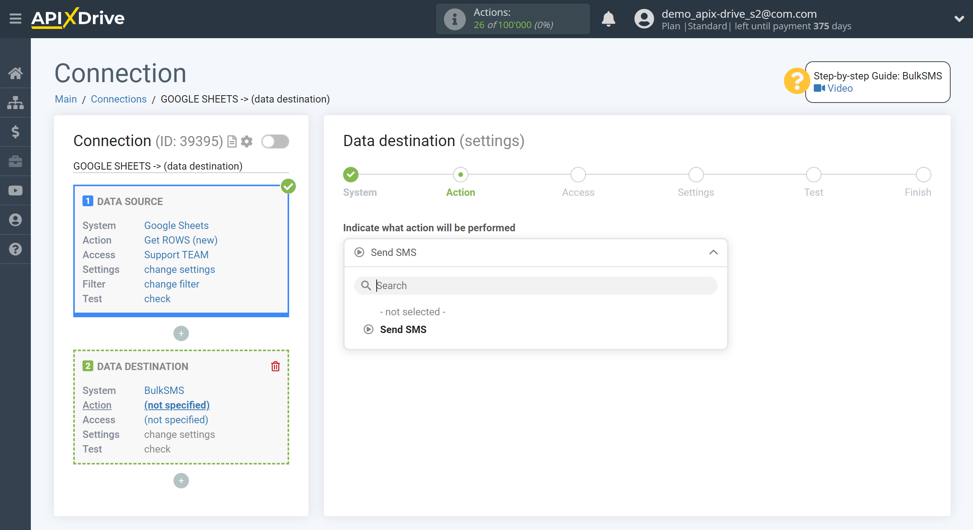Click the change settings link for Data Source
The image size is (973, 530).
click(x=179, y=269)
